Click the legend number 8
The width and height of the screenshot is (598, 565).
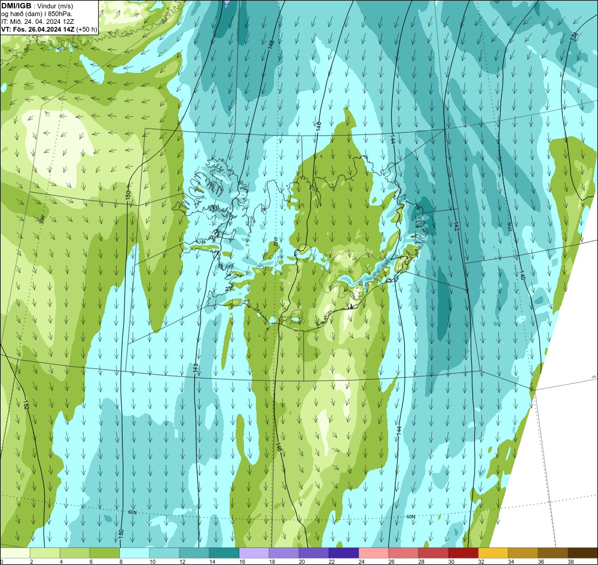pyautogui.click(x=121, y=561)
